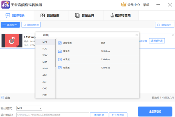Click the music note icon for 中音质
175x117 pixels.
point(60,59)
